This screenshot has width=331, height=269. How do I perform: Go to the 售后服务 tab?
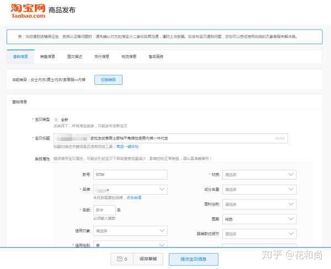156,56
